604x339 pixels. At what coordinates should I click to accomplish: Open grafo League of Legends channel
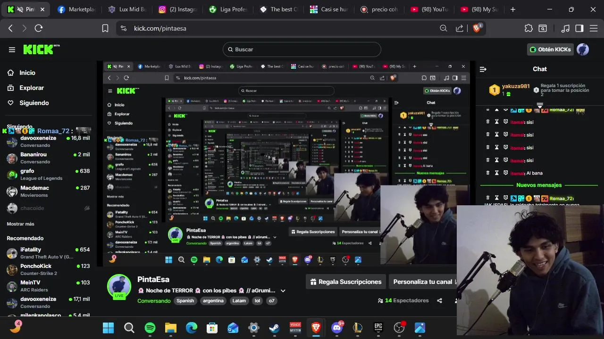pos(48,174)
